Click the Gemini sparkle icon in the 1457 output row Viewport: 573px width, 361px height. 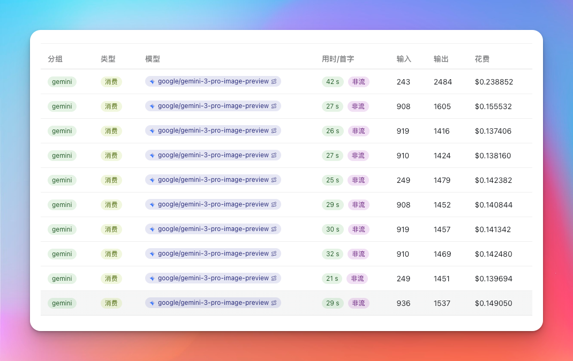[152, 229]
